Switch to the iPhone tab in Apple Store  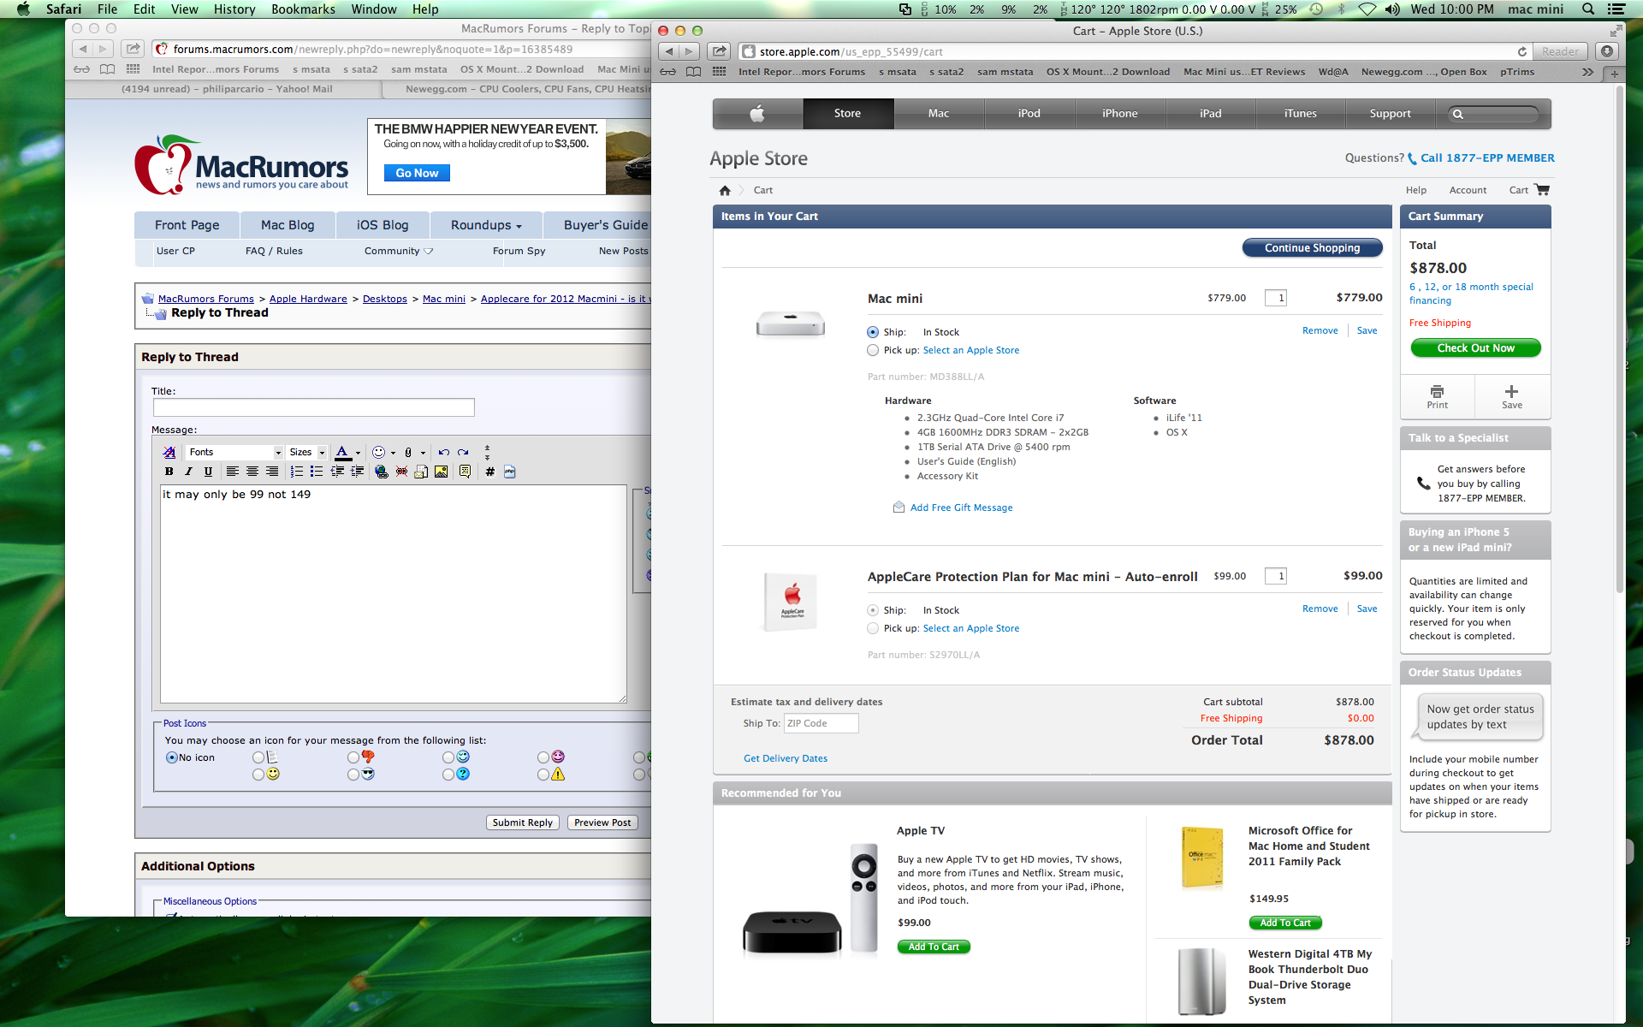pos(1119,113)
